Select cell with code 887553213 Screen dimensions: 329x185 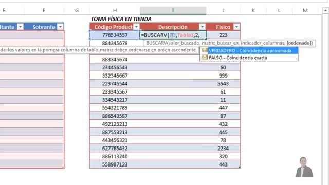(115, 132)
